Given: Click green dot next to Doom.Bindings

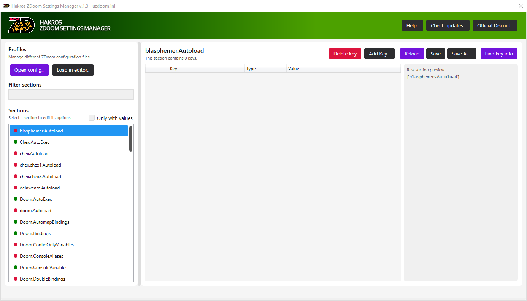Looking at the screenshot, I should (x=16, y=233).
